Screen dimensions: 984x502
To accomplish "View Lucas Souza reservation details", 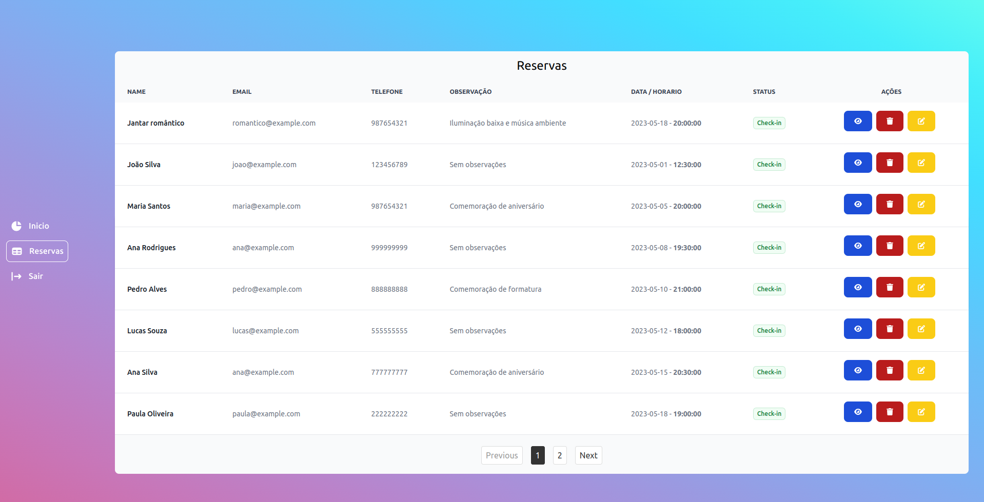I will pos(858,329).
